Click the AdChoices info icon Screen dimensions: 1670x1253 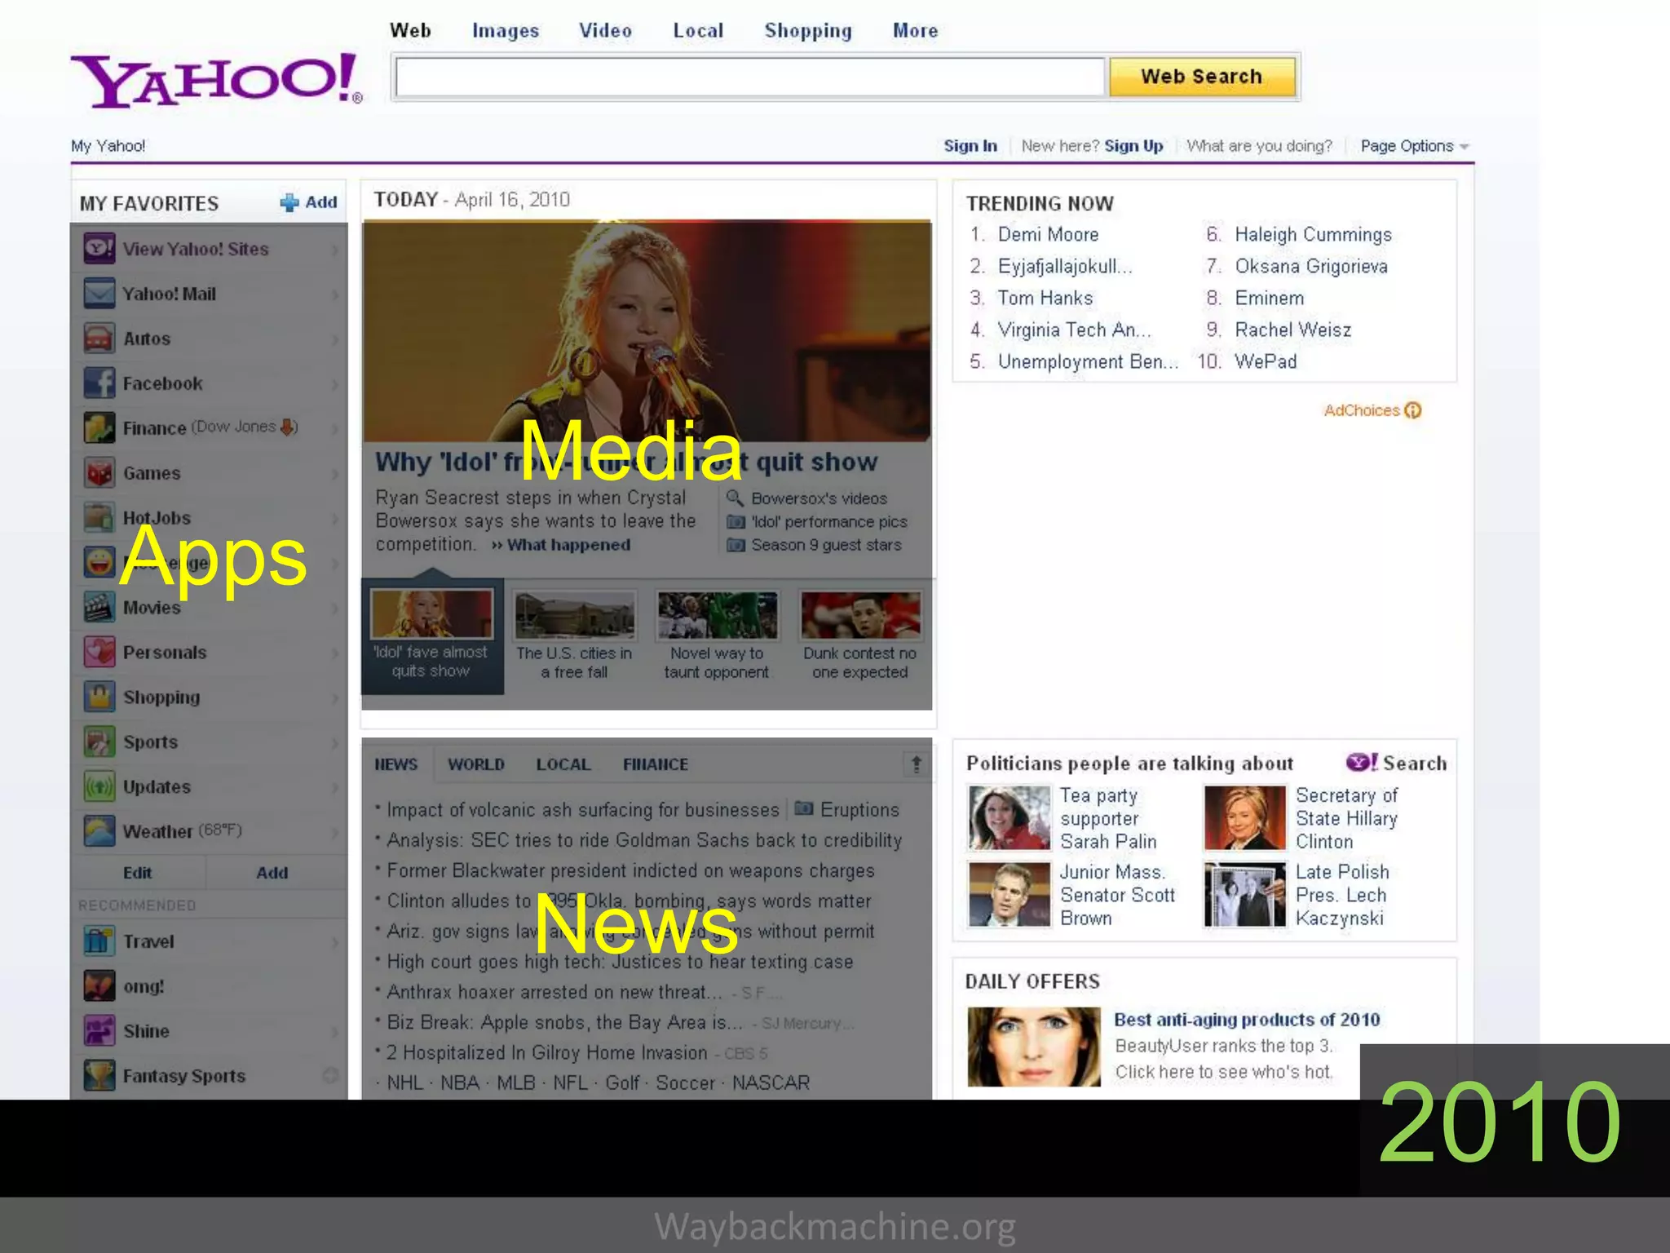[x=1413, y=410]
